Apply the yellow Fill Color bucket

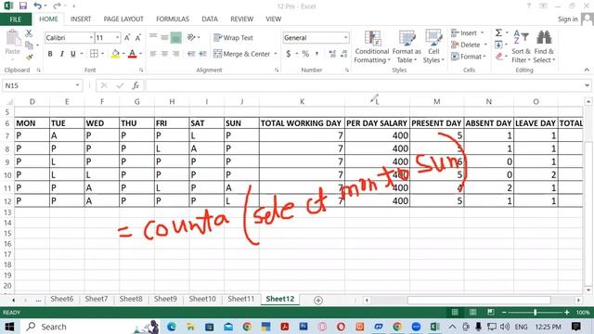click(x=115, y=54)
